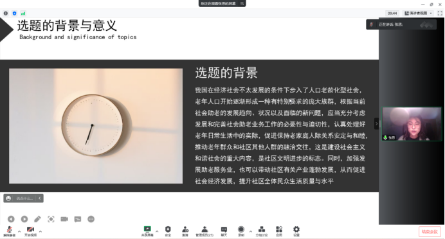Screen dimensions: 445x239
Task: Open the Invite (邀请) icon
Action: (x=185, y=231)
